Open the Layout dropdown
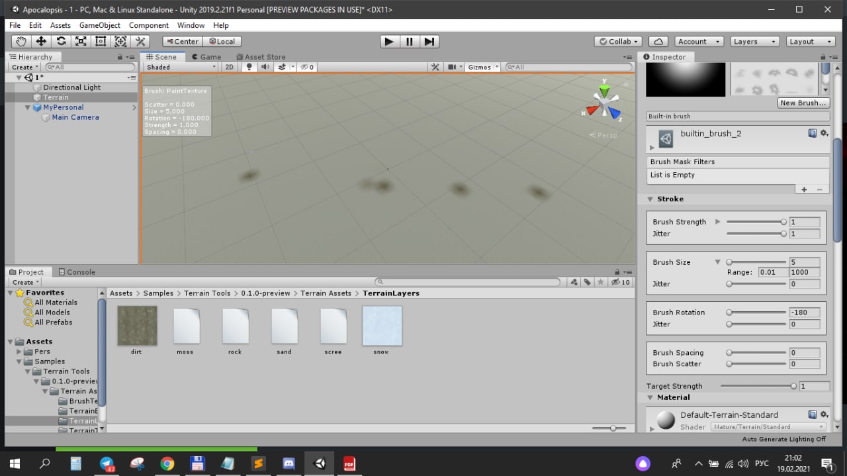 [811, 41]
